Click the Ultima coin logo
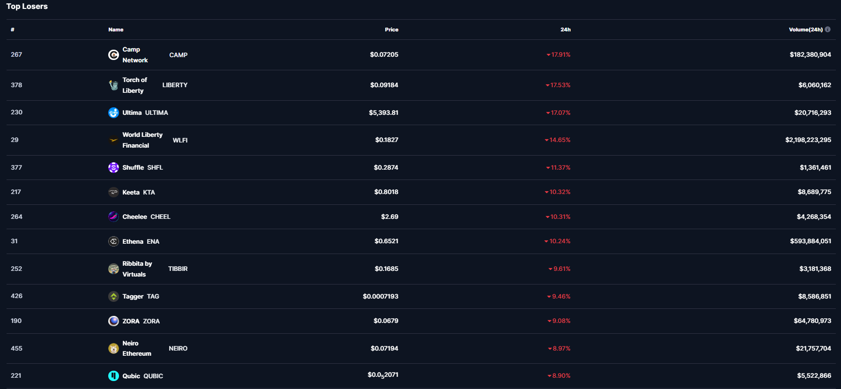This screenshot has height=389, width=841. coord(113,112)
